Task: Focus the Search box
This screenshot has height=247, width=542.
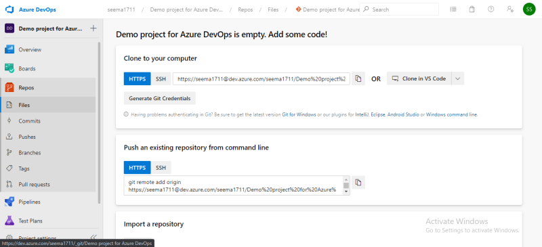Action: [x=399, y=9]
